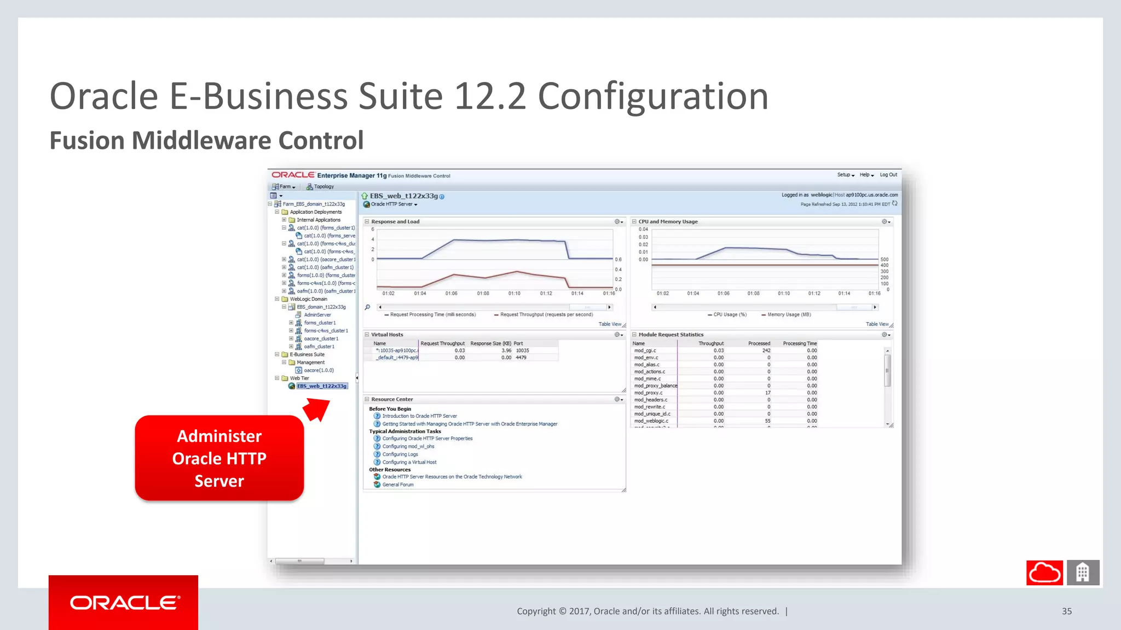The image size is (1121, 630).
Task: Expand the forms_cluster1 node under EBS_domain
Action: click(291, 323)
